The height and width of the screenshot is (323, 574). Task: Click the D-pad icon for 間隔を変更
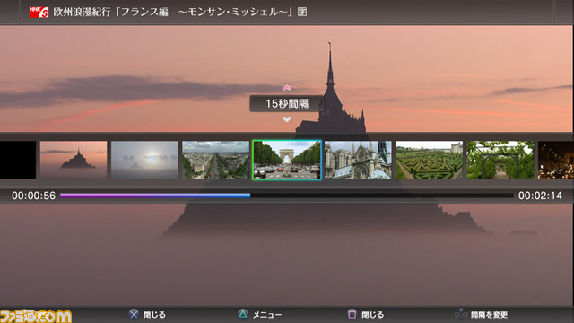coord(461,314)
